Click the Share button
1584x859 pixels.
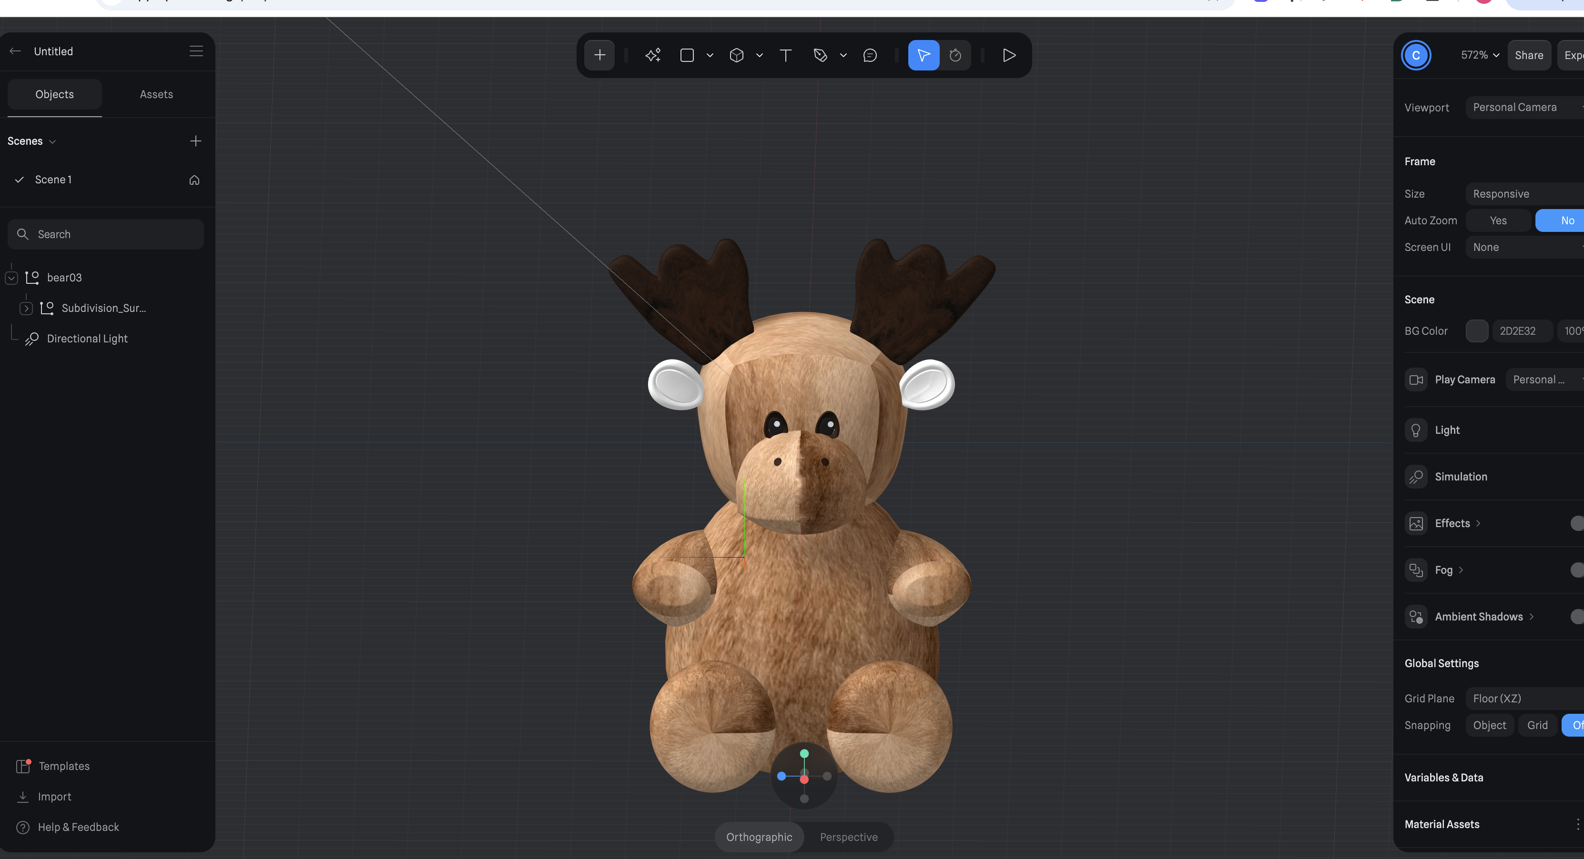pyautogui.click(x=1529, y=55)
